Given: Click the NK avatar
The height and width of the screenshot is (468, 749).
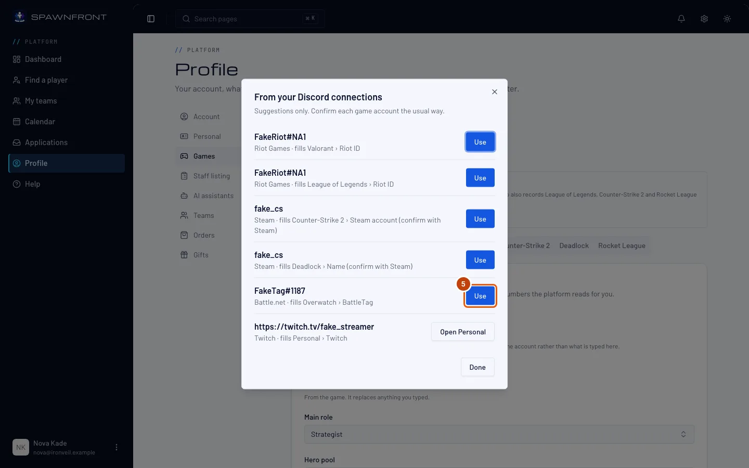Looking at the screenshot, I should (x=21, y=447).
